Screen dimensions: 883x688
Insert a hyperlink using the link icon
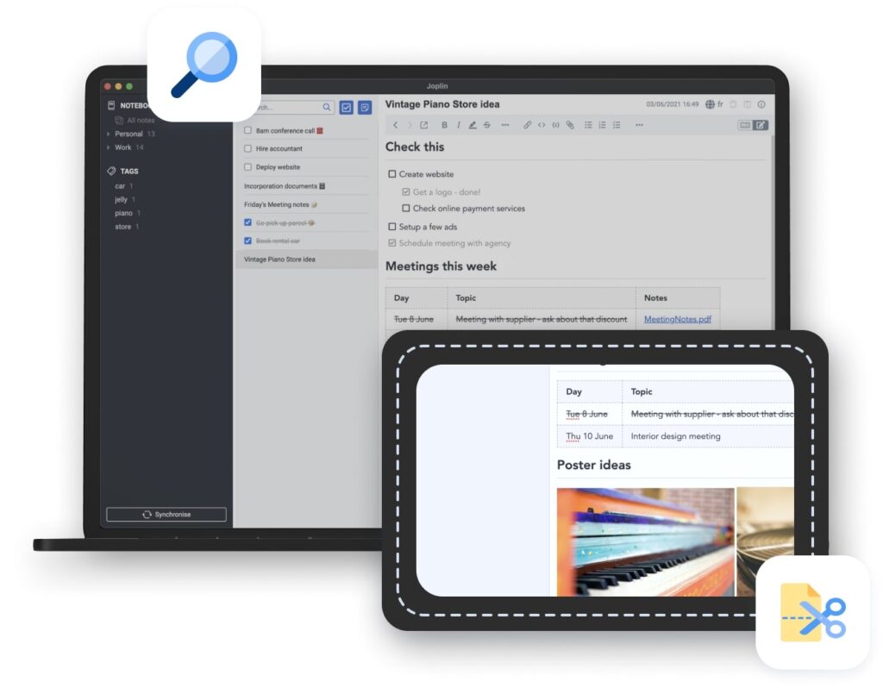(x=528, y=125)
